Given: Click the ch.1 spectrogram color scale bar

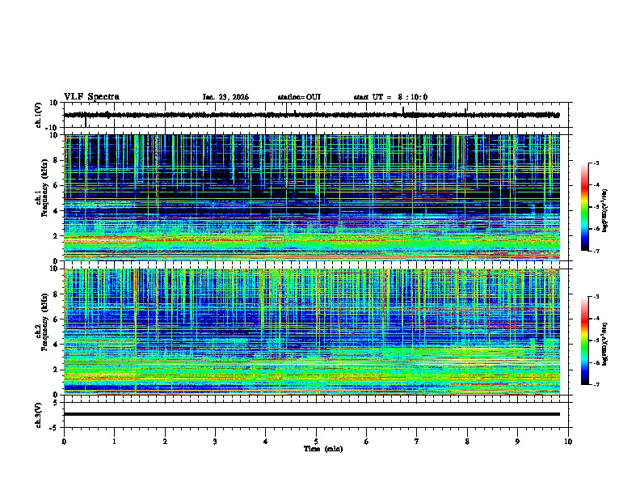Looking at the screenshot, I should click(585, 207).
